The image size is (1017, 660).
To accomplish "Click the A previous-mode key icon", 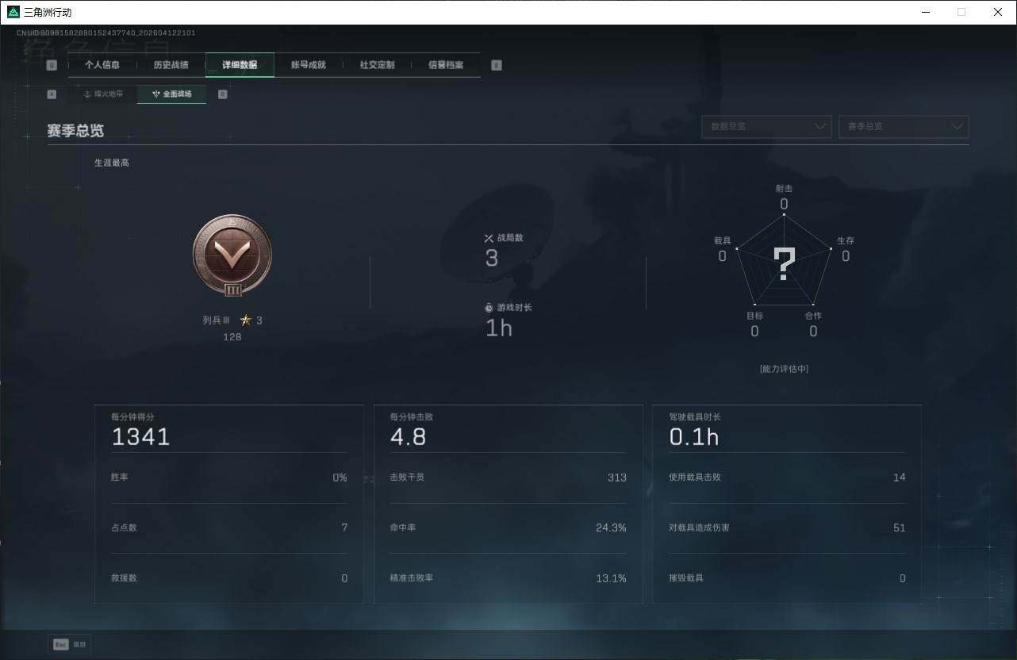I will (52, 94).
